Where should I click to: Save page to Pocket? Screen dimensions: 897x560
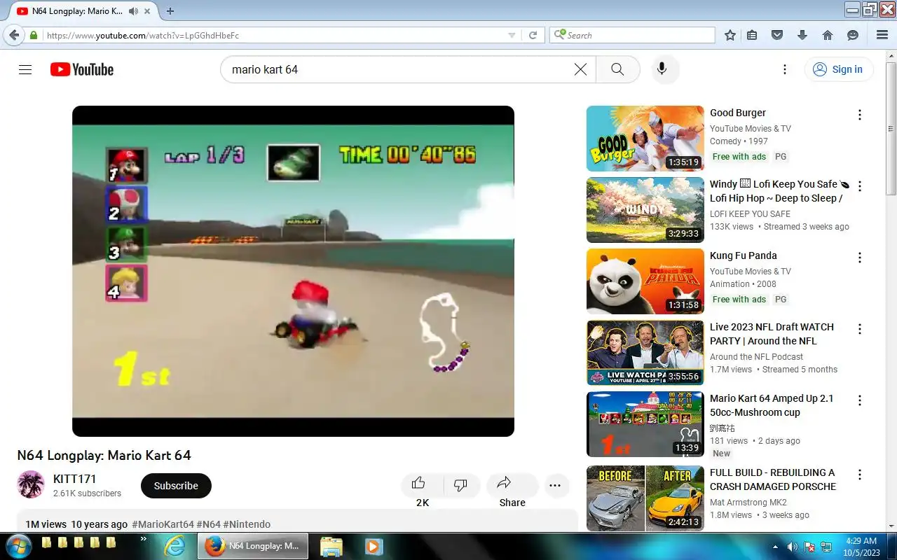(776, 35)
